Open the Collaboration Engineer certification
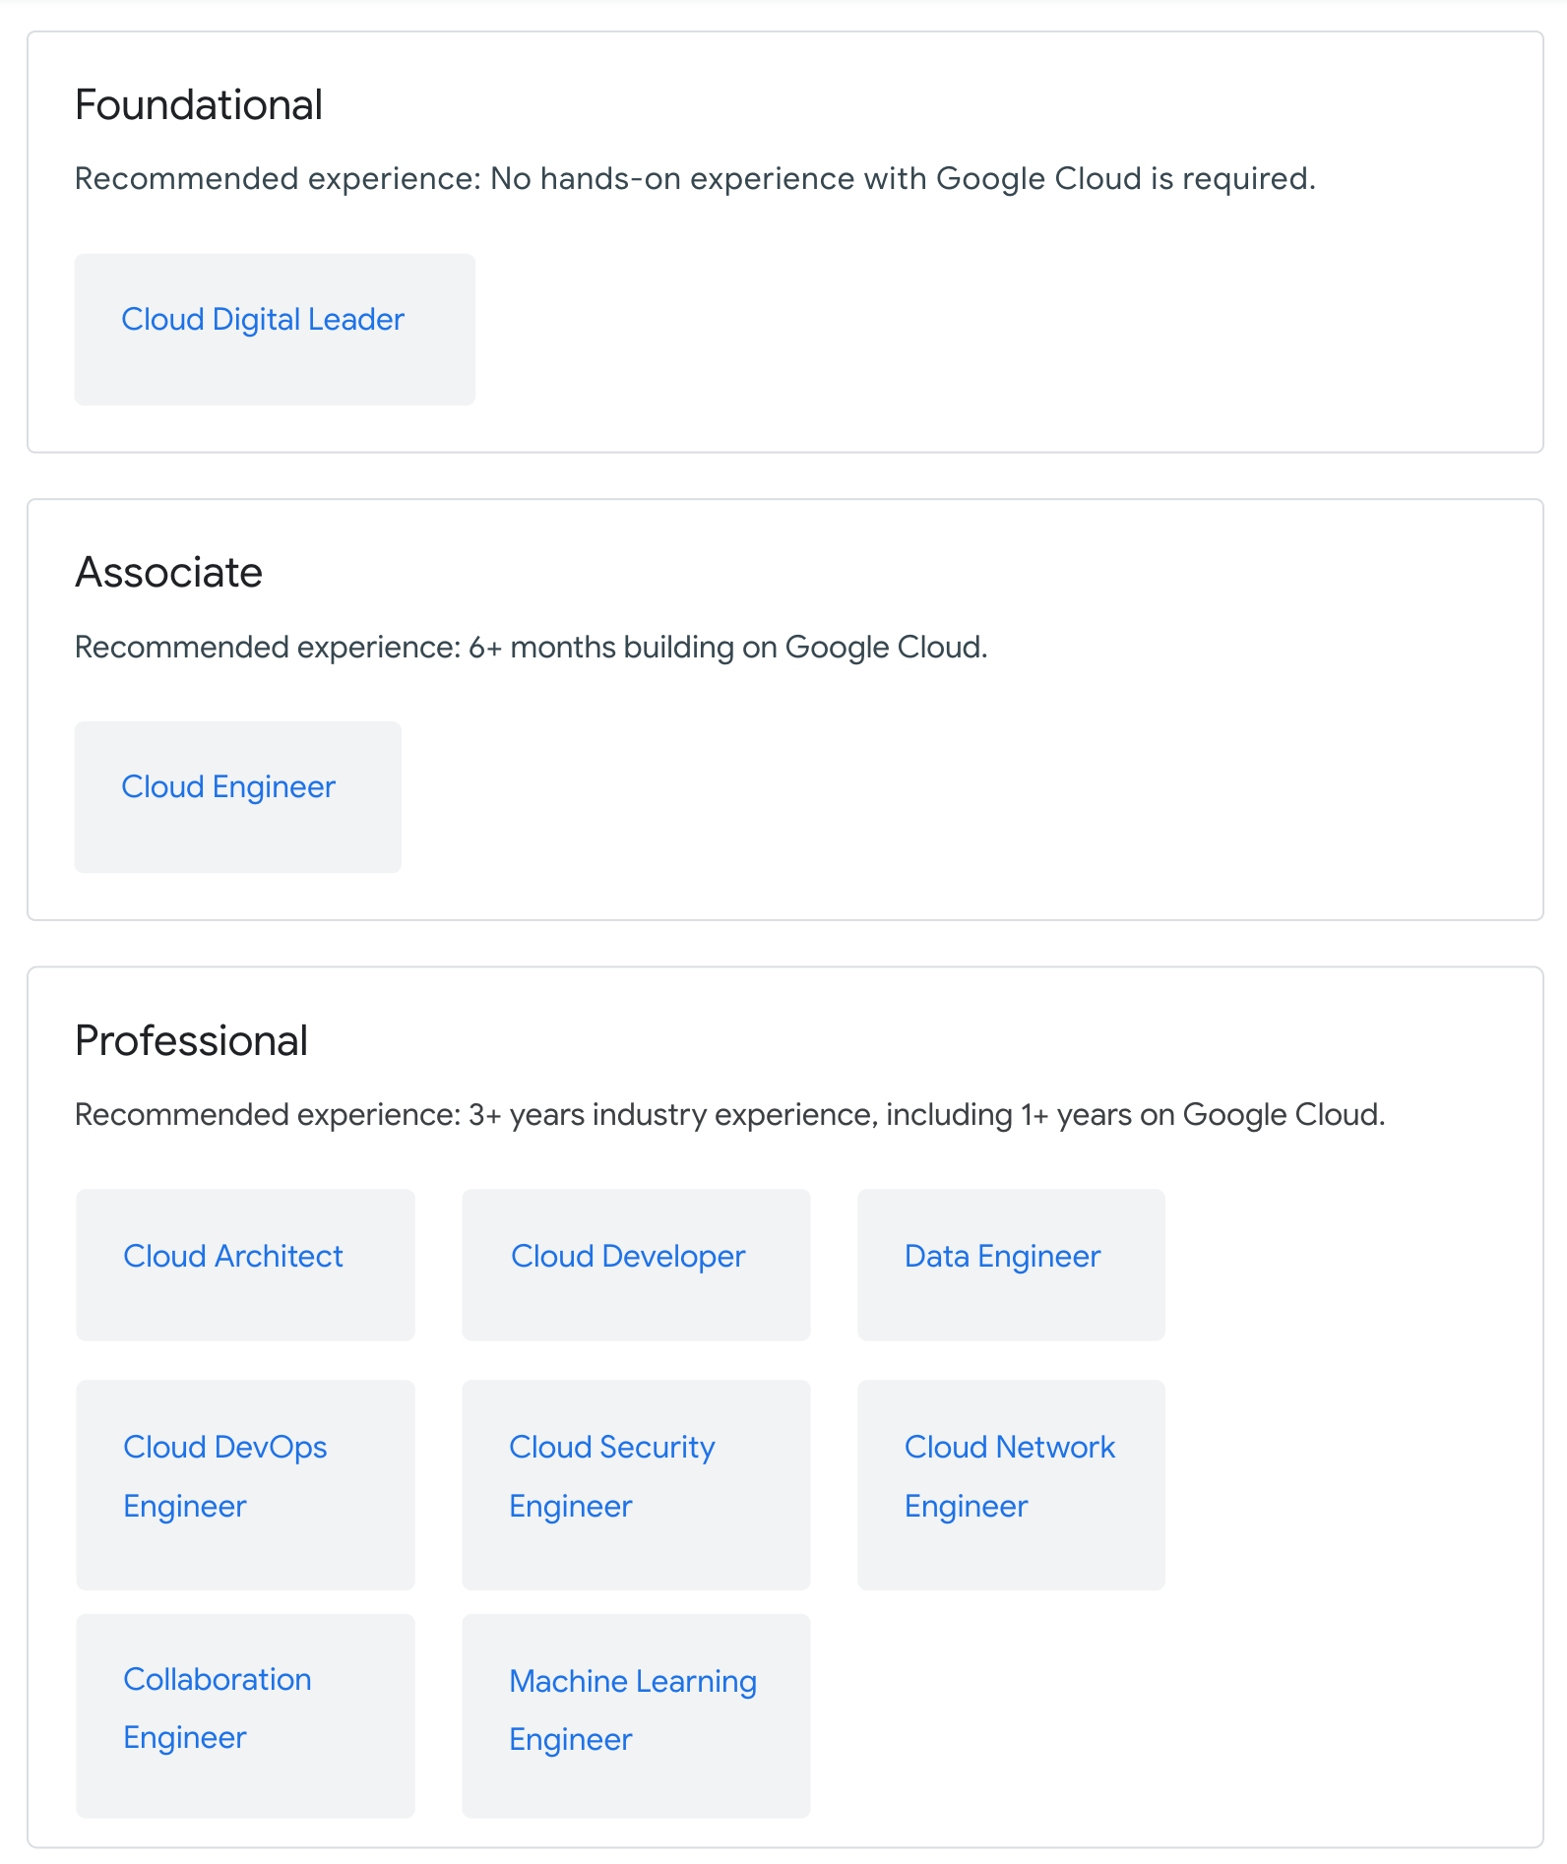Image resolution: width=1567 pixels, height=1864 pixels. [x=218, y=1708]
